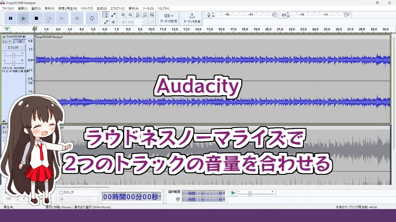Click the Redo arrow icon
Viewport: 396px width, 222px height.
[x=152, y=22]
